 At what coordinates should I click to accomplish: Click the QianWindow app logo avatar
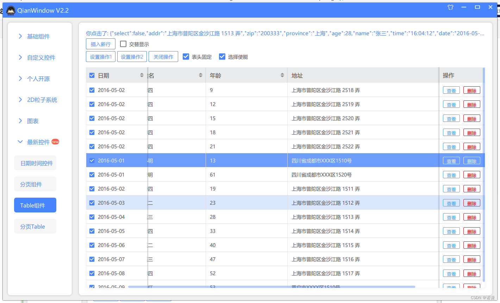[11, 11]
